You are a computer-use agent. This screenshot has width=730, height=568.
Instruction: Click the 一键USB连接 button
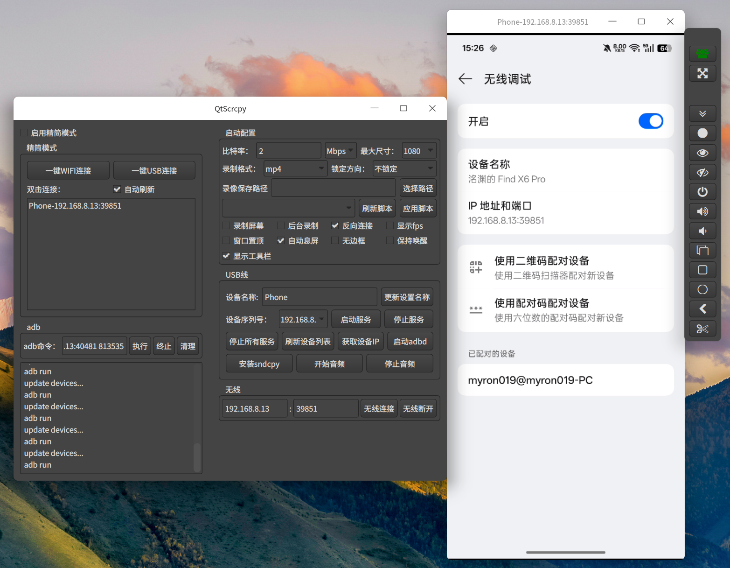154,170
